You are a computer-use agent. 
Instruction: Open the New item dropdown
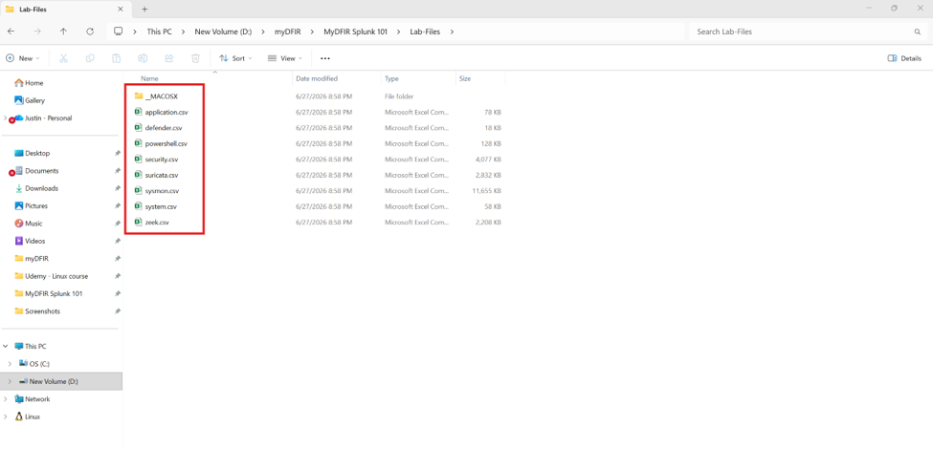tap(23, 58)
